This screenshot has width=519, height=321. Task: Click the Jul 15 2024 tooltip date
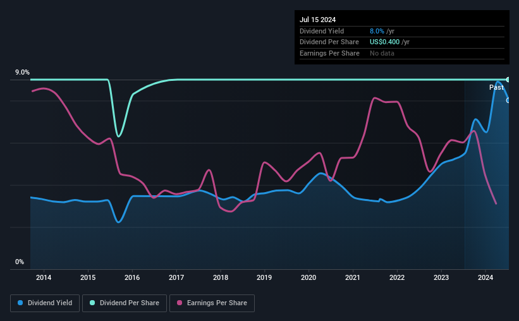(318, 20)
